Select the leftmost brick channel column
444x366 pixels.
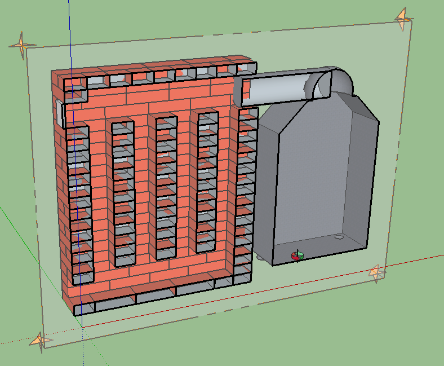click(x=79, y=203)
